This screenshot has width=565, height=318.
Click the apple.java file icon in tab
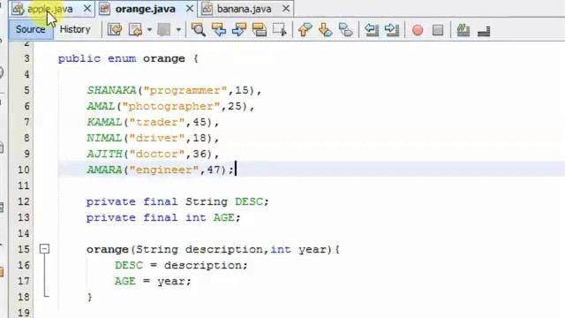[x=18, y=9]
